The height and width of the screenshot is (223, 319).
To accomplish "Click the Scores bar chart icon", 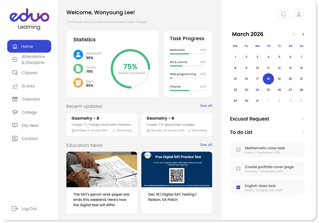I will pos(15,86).
